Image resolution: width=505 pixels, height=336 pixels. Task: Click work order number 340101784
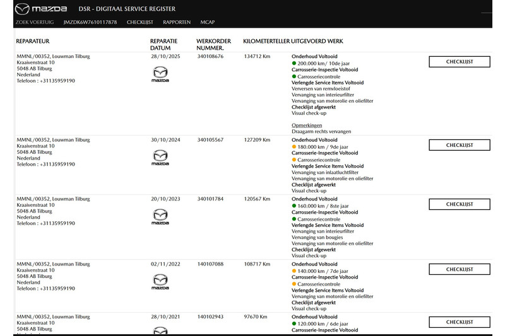[210, 199]
